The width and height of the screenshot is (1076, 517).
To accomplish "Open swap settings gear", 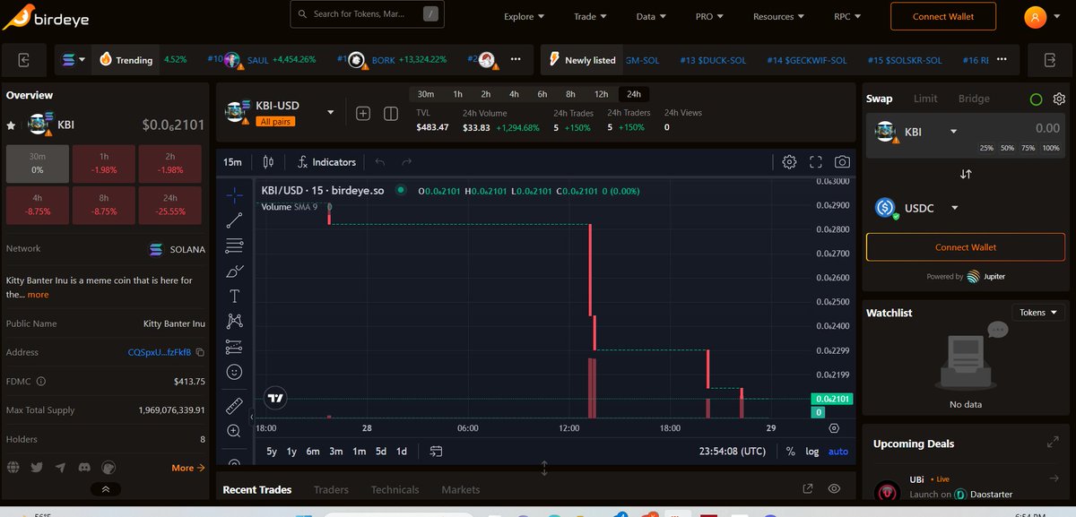I will (1059, 99).
